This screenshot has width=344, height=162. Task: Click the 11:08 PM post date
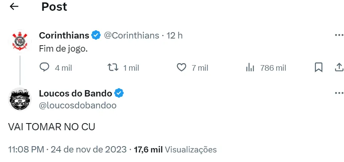[x=67, y=150]
